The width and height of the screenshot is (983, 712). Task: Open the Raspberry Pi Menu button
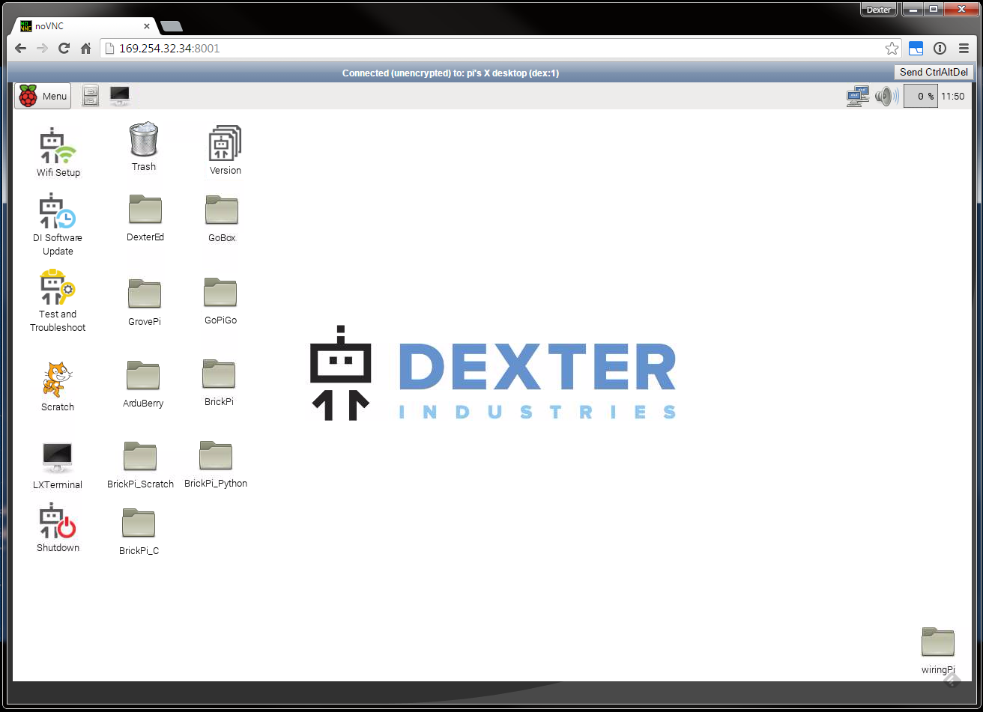[43, 96]
